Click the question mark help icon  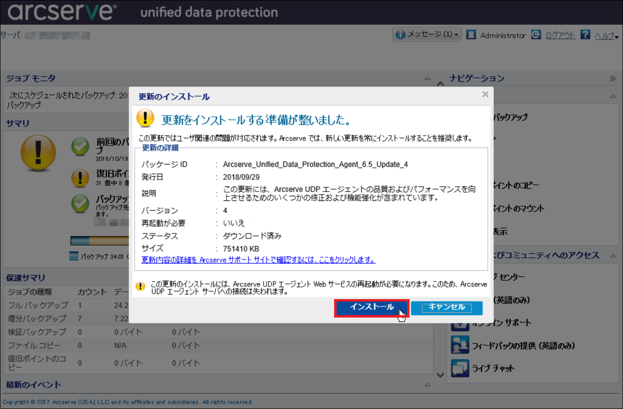coord(586,35)
